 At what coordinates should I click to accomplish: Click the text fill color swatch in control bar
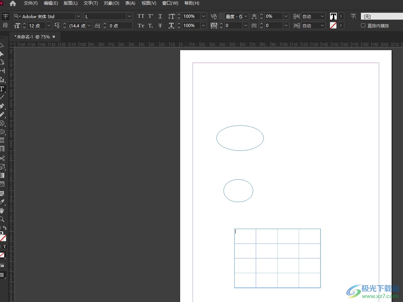[x=333, y=16]
